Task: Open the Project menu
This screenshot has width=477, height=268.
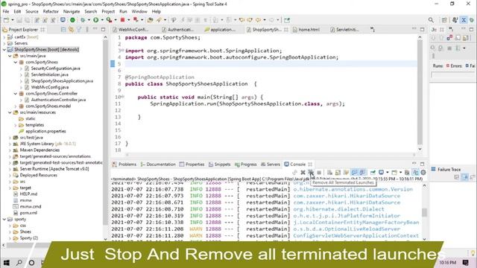Action: pos(108,12)
